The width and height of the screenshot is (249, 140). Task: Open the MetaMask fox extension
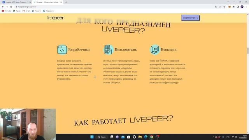(230, 7)
